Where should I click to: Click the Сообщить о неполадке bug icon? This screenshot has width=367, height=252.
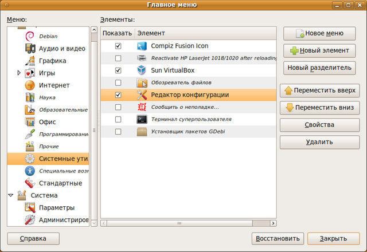[142, 107]
